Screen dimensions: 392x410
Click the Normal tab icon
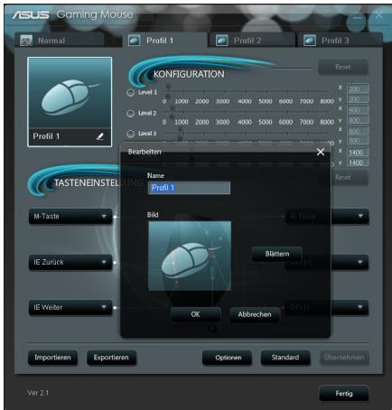pyautogui.click(x=26, y=41)
